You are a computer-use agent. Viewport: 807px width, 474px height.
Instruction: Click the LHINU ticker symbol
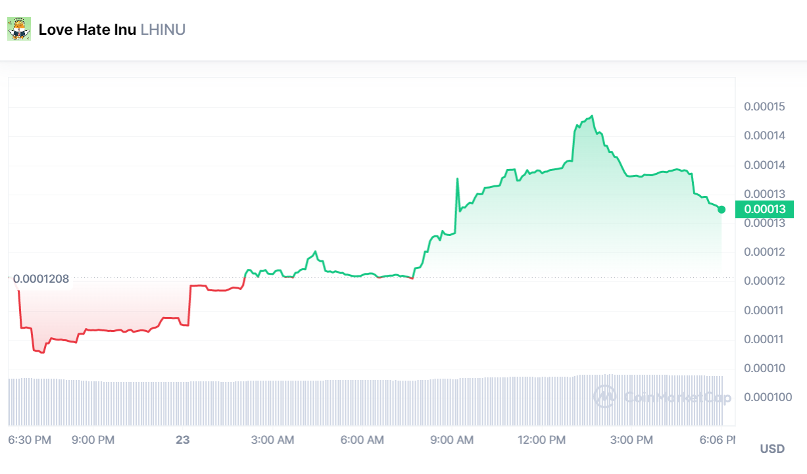tap(163, 30)
